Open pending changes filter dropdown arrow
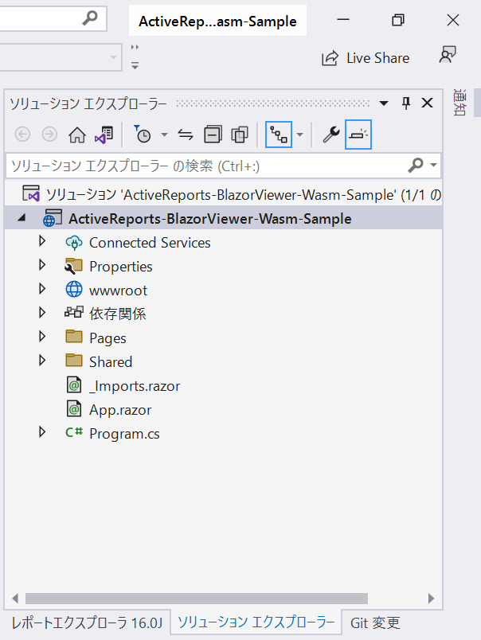The image size is (481, 640). [x=164, y=135]
